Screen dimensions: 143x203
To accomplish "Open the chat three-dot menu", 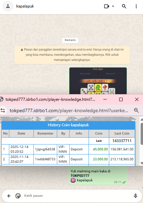I will (136, 6).
